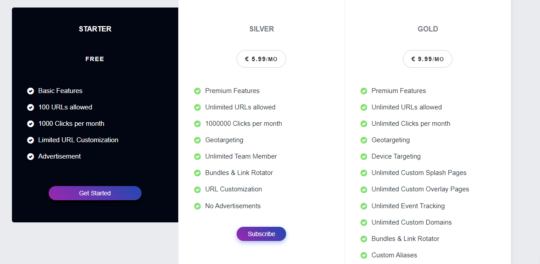Click the checkmark next to 100 URLs allowed
Viewport: 540px width, 264px height.
(x=31, y=107)
